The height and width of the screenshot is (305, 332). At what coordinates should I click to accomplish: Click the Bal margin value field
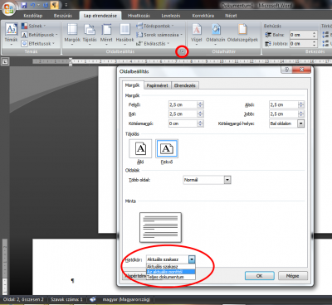tap(183, 114)
